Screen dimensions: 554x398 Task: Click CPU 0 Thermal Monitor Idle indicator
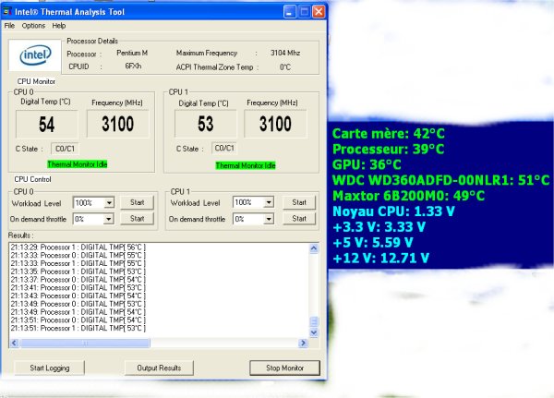[78, 164]
